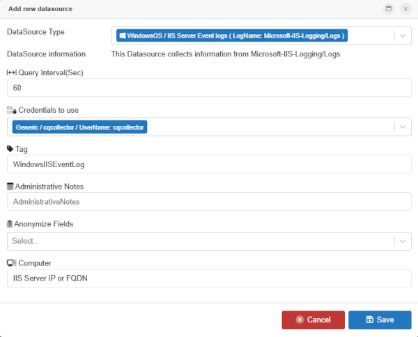This screenshot has width=418, height=337.
Task: Click the Computer monitor icon
Action: (x=11, y=262)
